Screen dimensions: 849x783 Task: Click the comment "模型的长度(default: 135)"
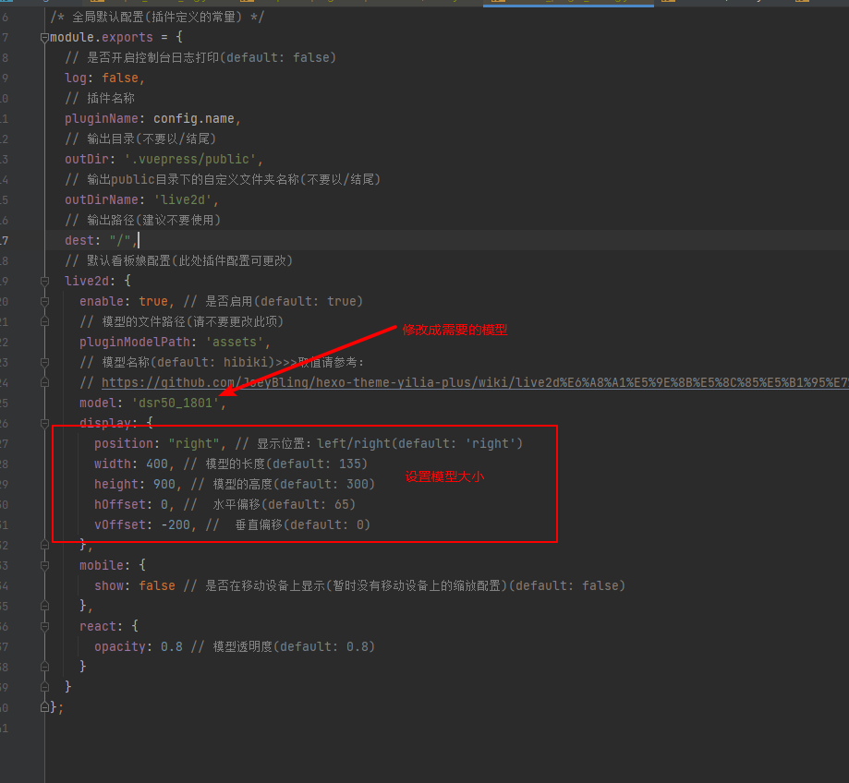286,464
